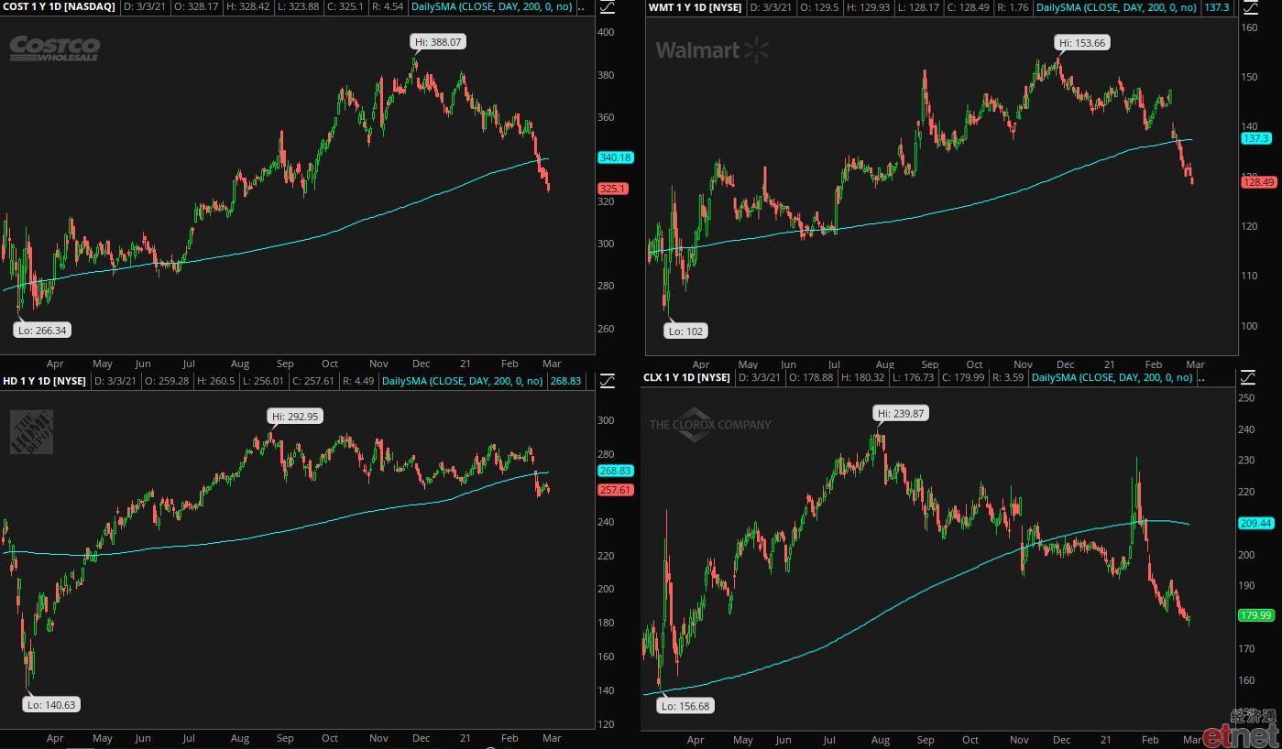Screen dimensions: 1282x749
Task: Click the COST header open value O: 328.17
Action: tap(194, 7)
